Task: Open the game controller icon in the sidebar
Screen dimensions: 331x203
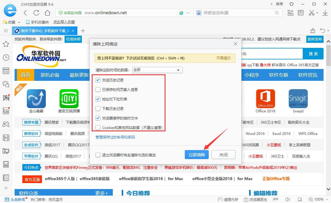Action: [x=6, y=124]
